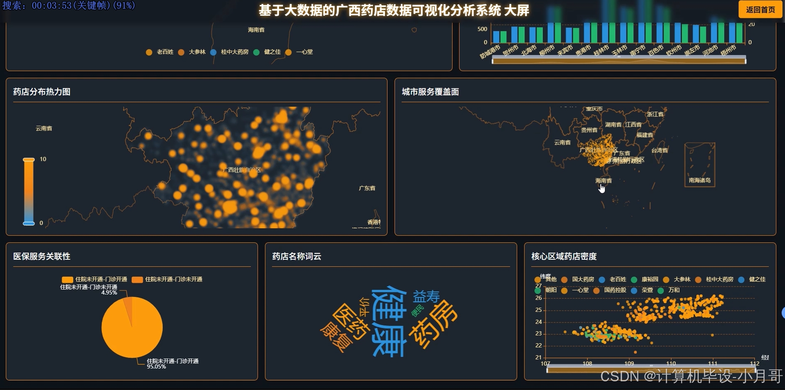Click left handle of city bar chart zoom slider
The image size is (785, 390).
point(492,61)
